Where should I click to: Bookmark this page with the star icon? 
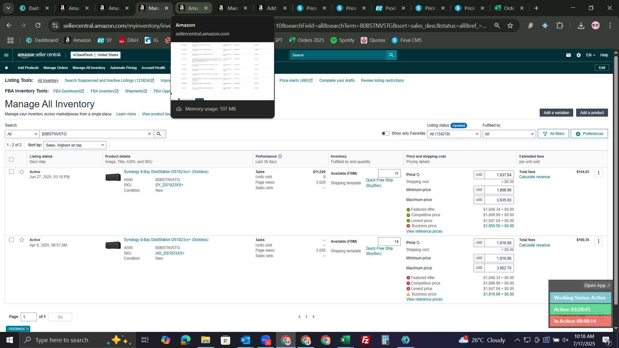(510, 25)
